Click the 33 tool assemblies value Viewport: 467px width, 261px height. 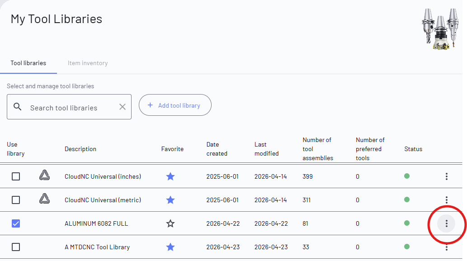click(x=306, y=247)
